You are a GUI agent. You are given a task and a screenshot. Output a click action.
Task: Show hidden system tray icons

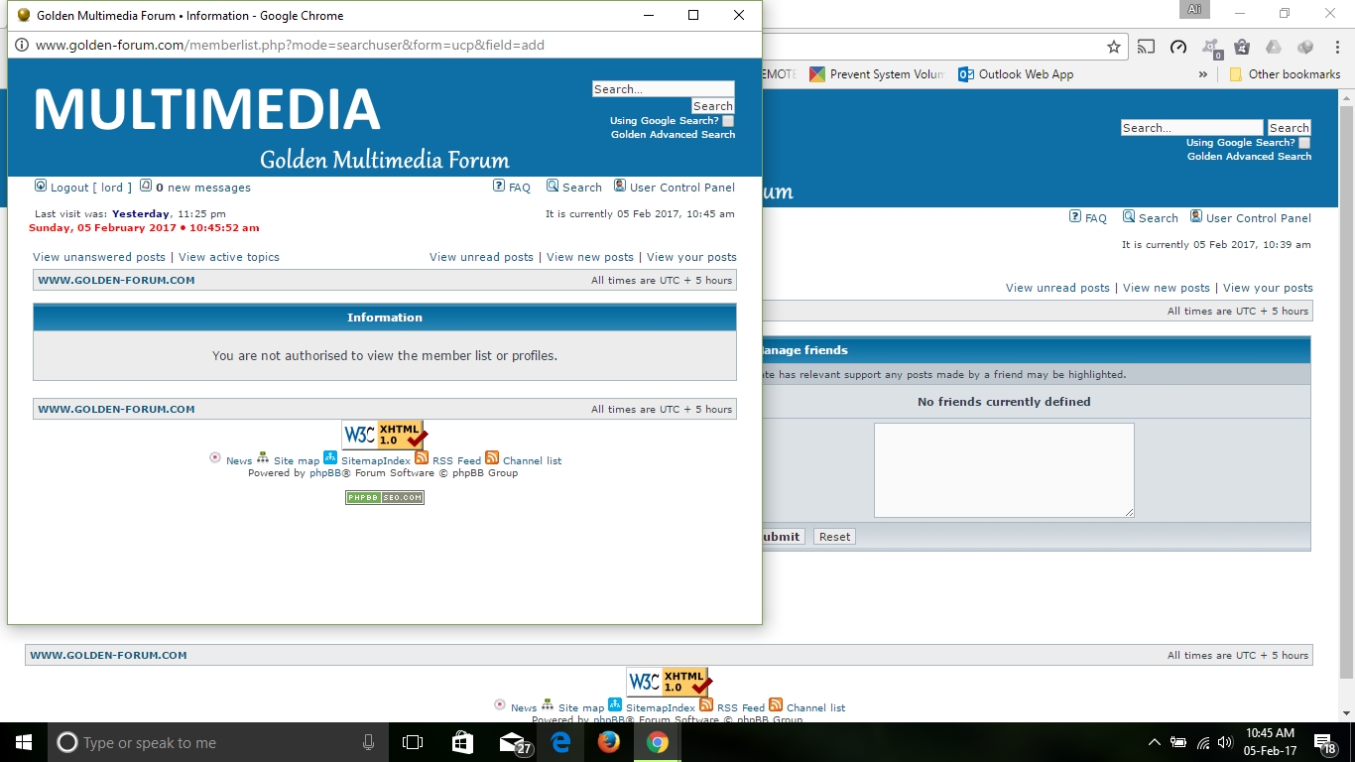click(1154, 742)
